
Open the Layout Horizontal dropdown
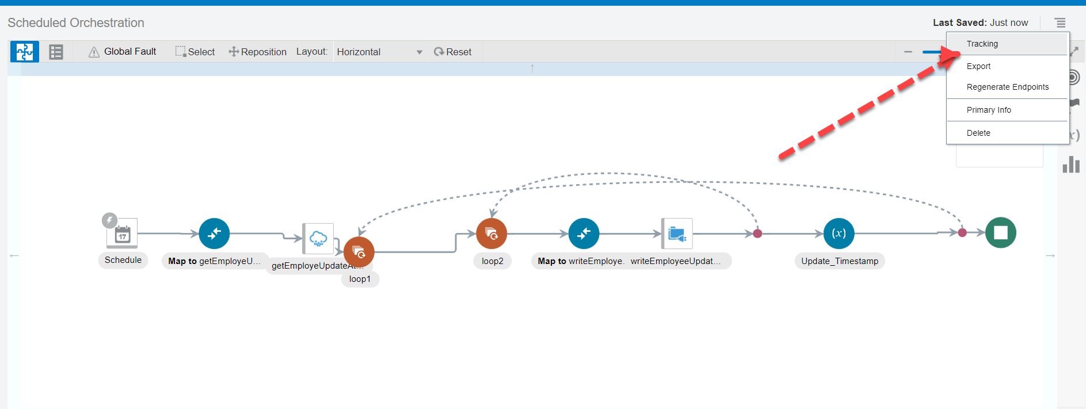[379, 52]
